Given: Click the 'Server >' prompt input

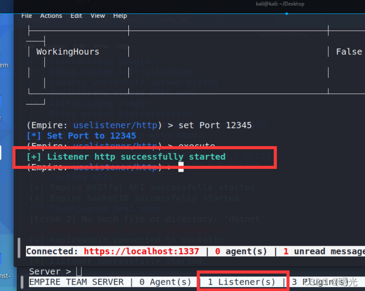Looking at the screenshot, I should pyautogui.click(x=55, y=271).
